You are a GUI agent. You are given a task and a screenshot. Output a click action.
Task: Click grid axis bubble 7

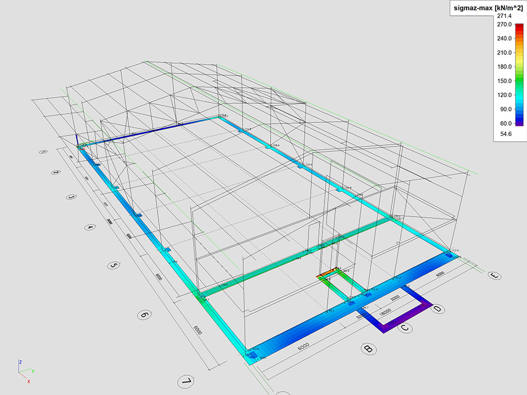[187, 381]
